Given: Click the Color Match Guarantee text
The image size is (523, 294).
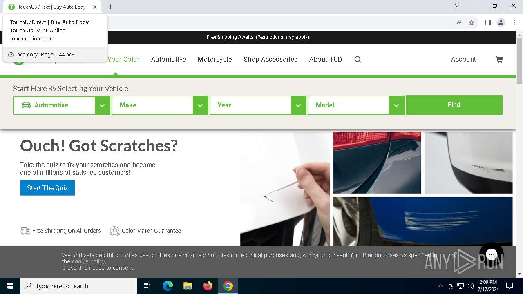Looking at the screenshot, I should [x=151, y=231].
